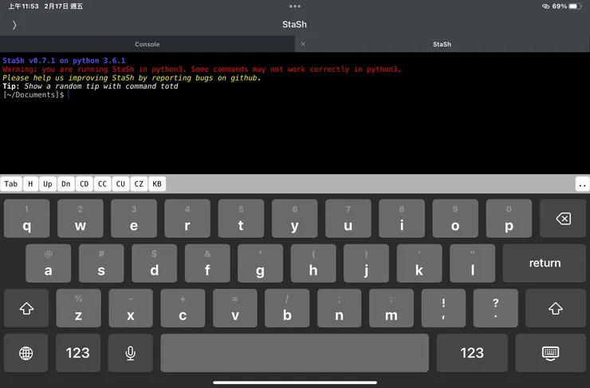590x388 pixels.
Task: Tap the h key
Action: (x=313, y=263)
